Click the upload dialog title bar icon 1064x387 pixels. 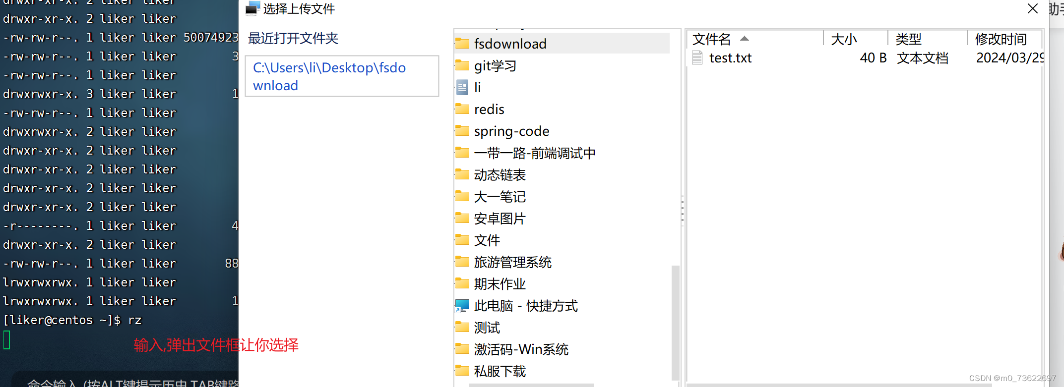tap(252, 8)
